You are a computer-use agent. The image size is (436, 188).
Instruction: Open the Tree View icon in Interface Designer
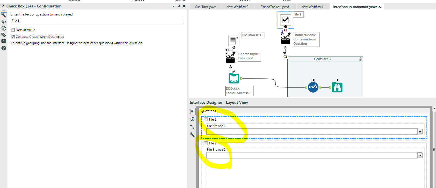coord(192,127)
